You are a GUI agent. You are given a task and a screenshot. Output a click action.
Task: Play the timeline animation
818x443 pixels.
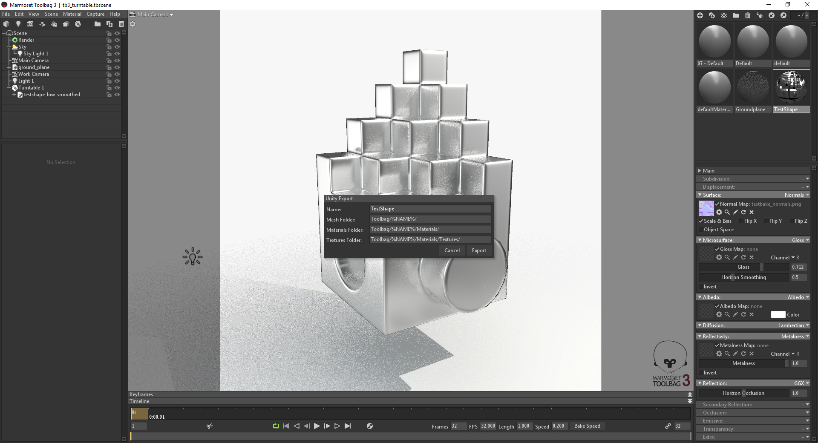tap(317, 426)
